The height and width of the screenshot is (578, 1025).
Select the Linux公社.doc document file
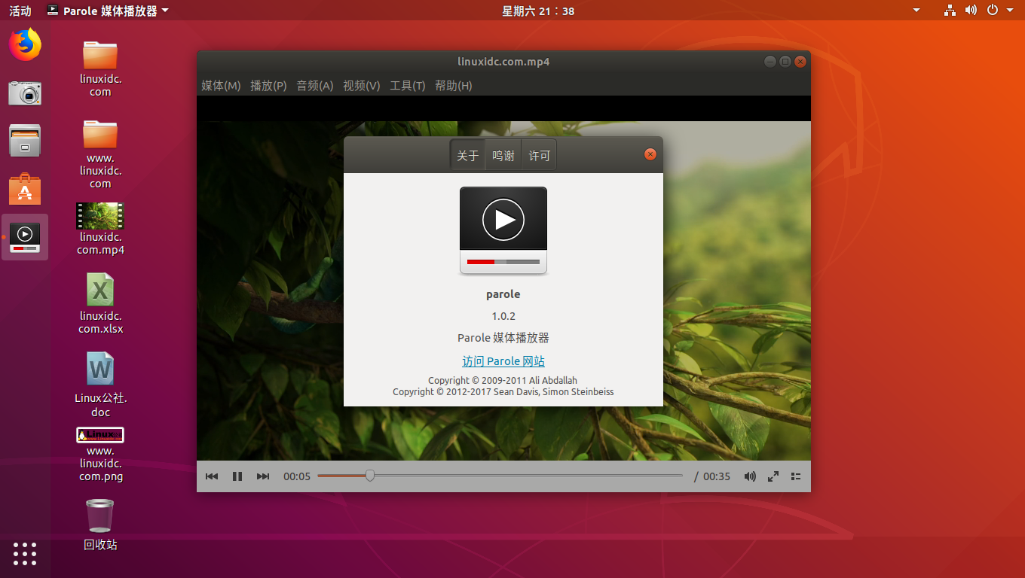[100, 385]
